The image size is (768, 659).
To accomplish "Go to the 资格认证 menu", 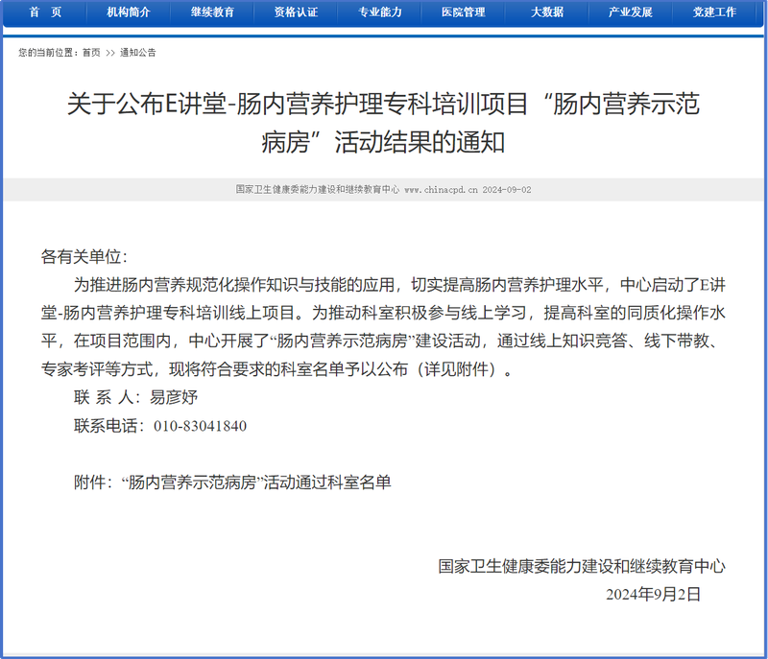I will coord(296,12).
